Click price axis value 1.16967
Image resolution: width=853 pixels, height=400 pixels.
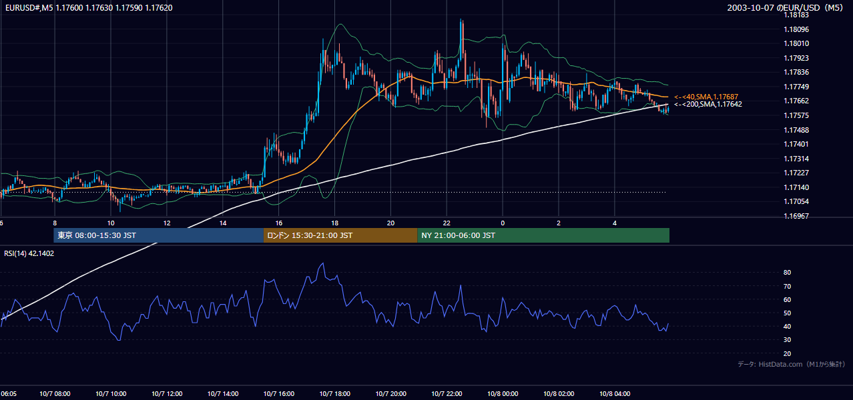[795, 216]
